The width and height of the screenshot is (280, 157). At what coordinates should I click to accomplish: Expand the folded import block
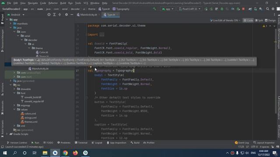click(x=102, y=35)
